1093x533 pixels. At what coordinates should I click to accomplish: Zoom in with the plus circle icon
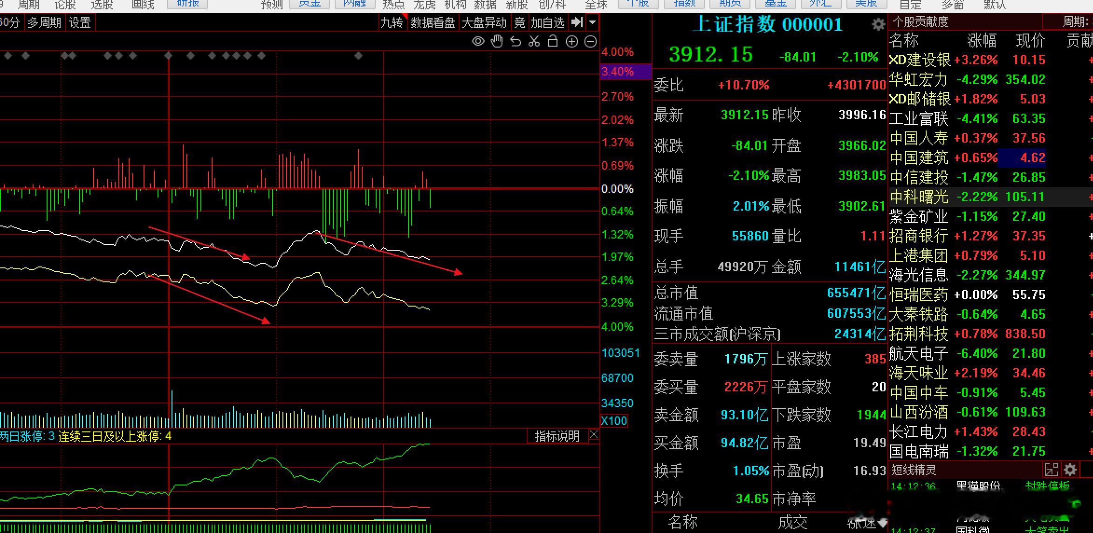coord(571,41)
